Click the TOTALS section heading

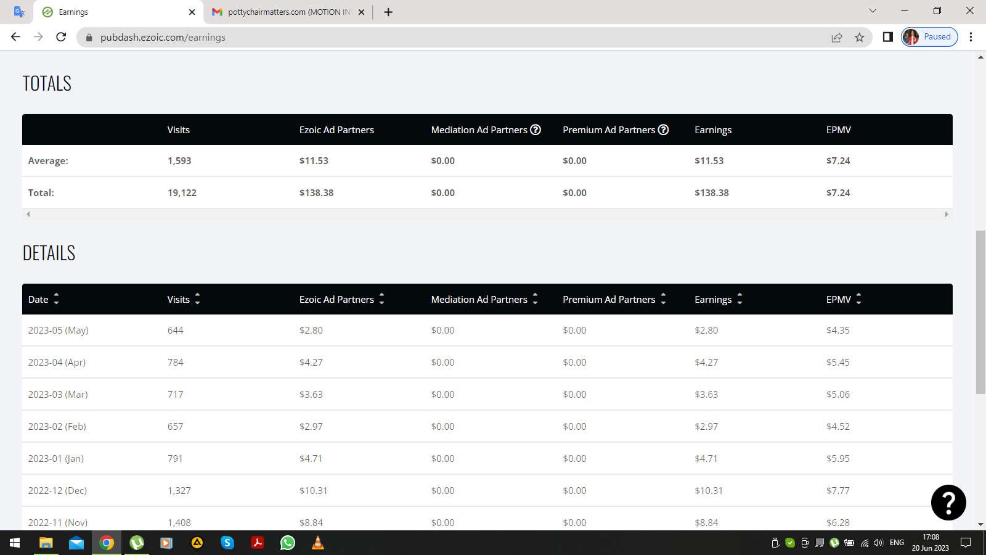click(x=47, y=83)
